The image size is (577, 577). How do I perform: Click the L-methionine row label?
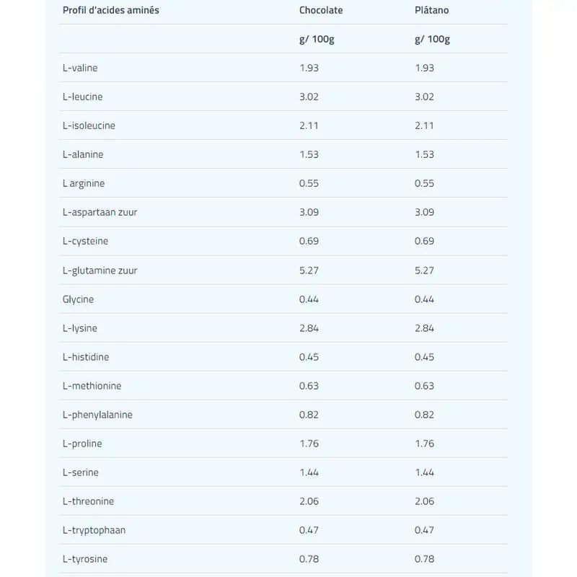pos(92,386)
